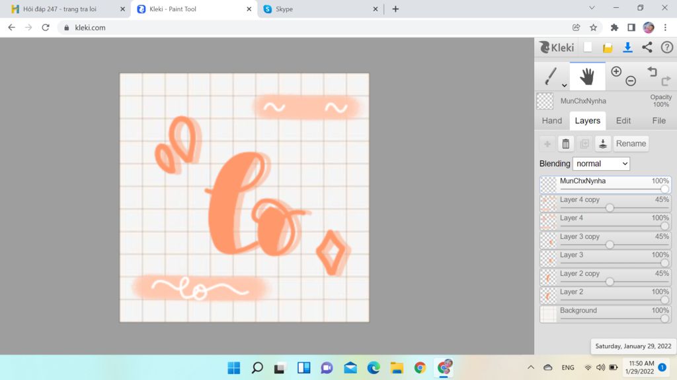This screenshot has height=380, width=677.
Task: Duplicate the selected layer
Action: click(584, 143)
